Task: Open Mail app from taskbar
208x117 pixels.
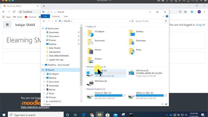Action: [x=115, y=115]
